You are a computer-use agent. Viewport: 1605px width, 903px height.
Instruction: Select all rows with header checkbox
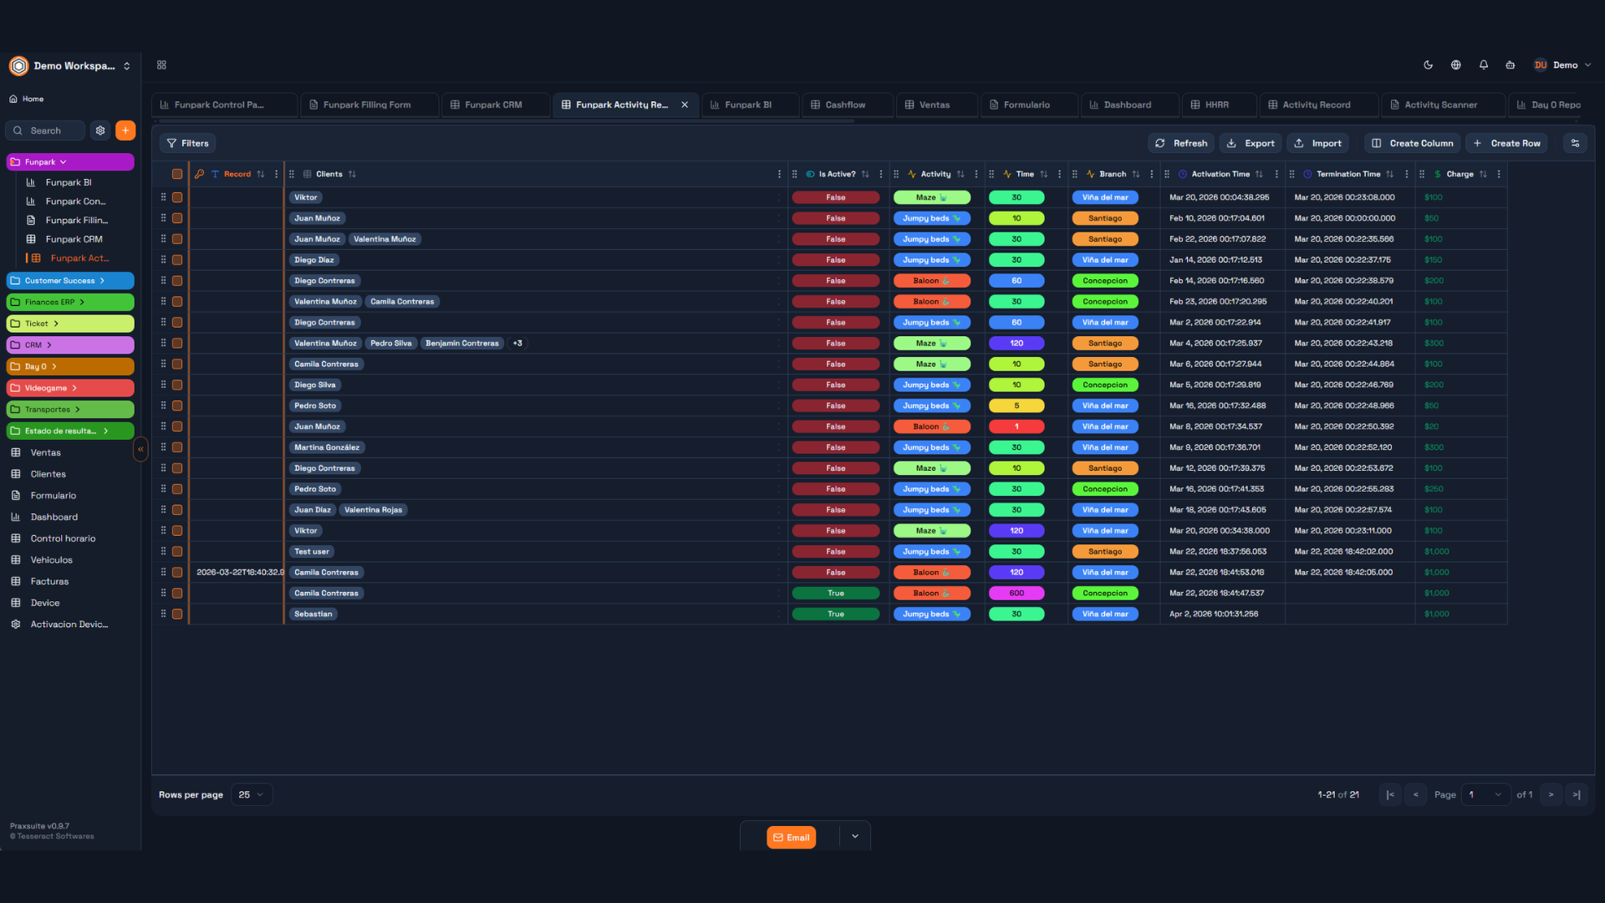[177, 174]
